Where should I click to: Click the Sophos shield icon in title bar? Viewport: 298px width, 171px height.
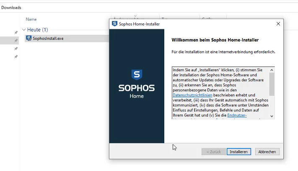[114, 24]
